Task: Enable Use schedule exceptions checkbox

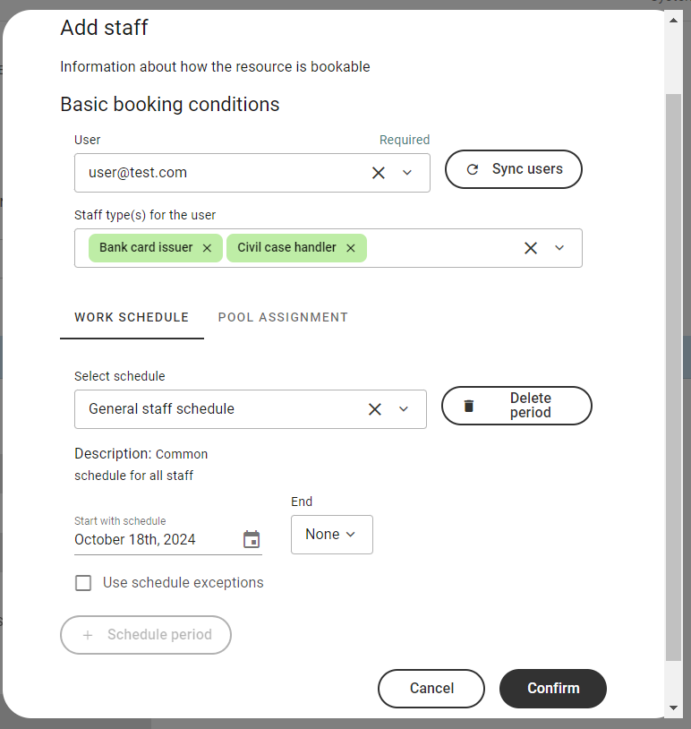Action: (83, 583)
